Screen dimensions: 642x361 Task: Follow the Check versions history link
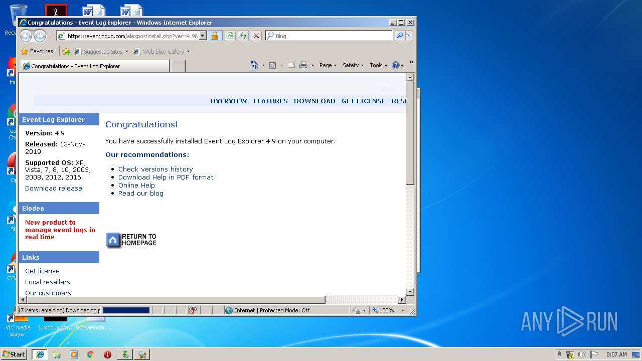[x=155, y=169]
